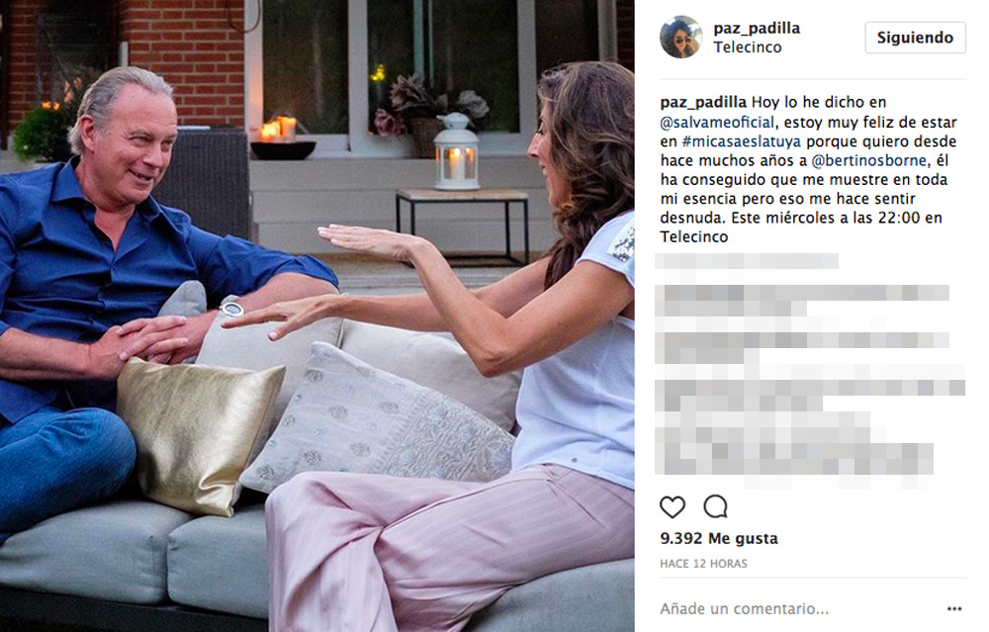Open the comment bubble icon
This screenshot has width=989, height=632.
pyautogui.click(x=716, y=506)
